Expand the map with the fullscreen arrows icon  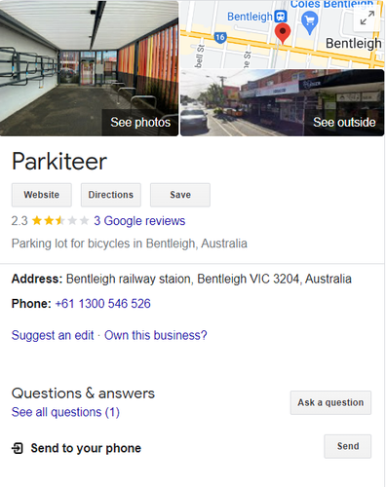[x=367, y=19]
